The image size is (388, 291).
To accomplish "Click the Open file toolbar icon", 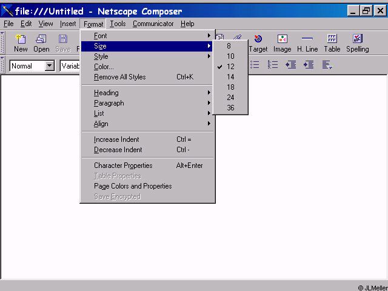I will click(x=41, y=43).
